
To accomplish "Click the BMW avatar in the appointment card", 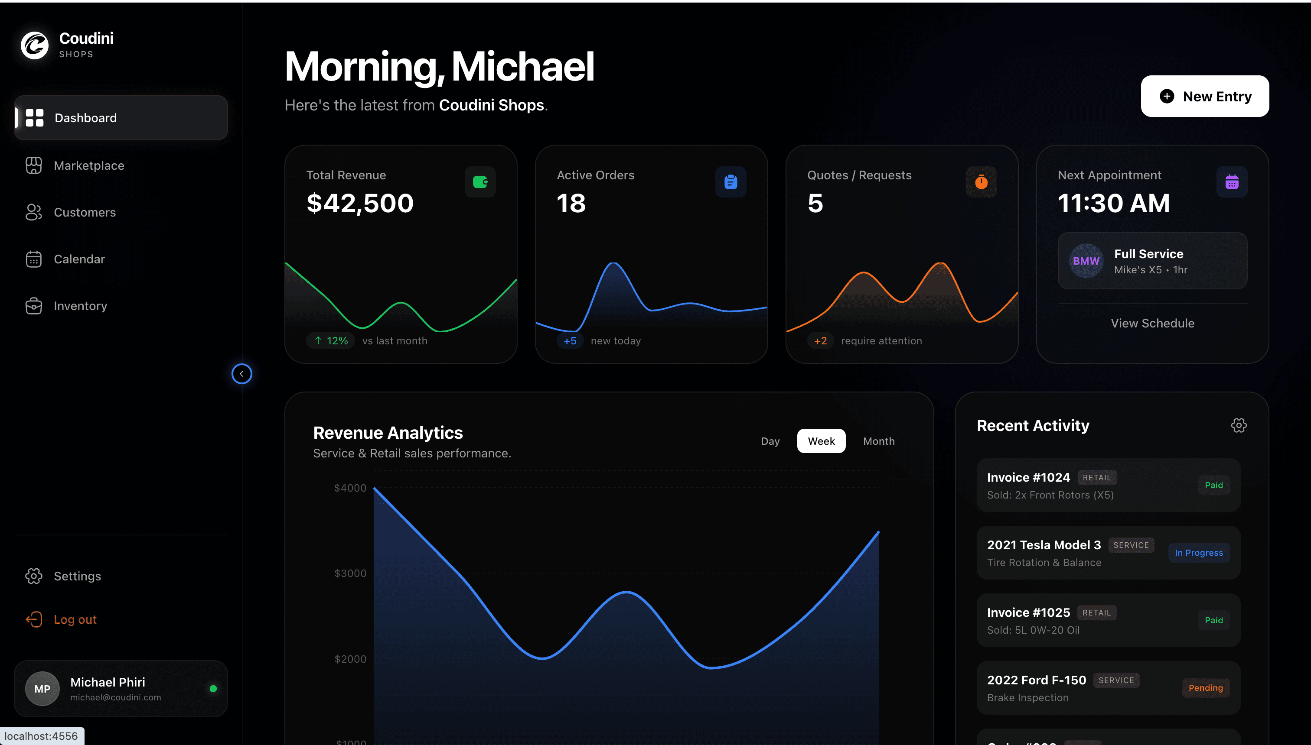I will (1085, 261).
